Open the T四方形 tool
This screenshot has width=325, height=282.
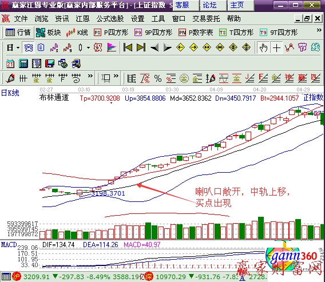point(236,33)
